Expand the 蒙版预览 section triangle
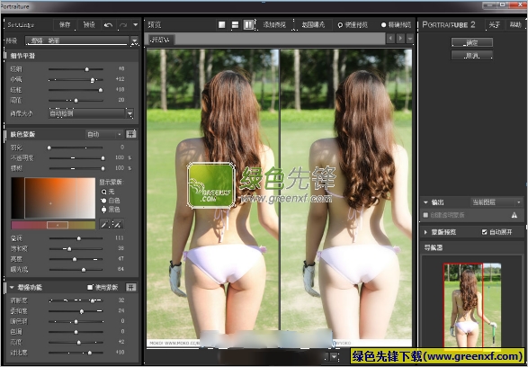The image size is (528, 367). click(425, 232)
